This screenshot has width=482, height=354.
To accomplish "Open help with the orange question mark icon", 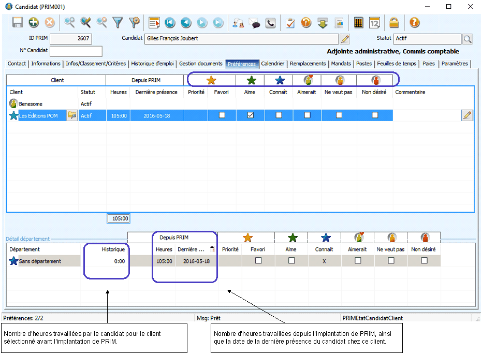I will pyautogui.click(x=414, y=23).
